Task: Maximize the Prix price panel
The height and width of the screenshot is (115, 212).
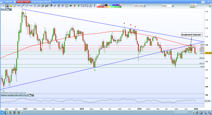Action: [x=8, y=9]
